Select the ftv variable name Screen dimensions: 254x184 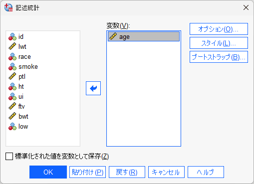coord(21,107)
